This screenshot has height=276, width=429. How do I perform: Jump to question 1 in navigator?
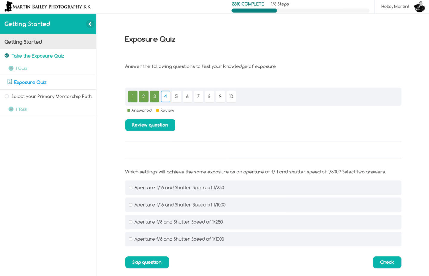133,97
